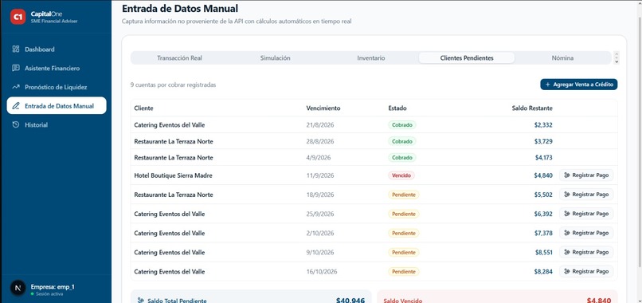
Task: Click the Vencido status badge
Action: [x=401, y=175]
